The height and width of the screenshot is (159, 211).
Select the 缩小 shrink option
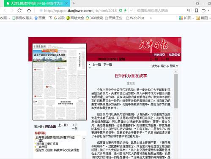tap(164, 66)
